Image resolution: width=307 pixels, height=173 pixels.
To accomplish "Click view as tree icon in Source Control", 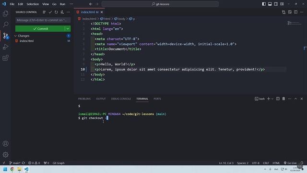I will pyautogui.click(x=44, y=12).
